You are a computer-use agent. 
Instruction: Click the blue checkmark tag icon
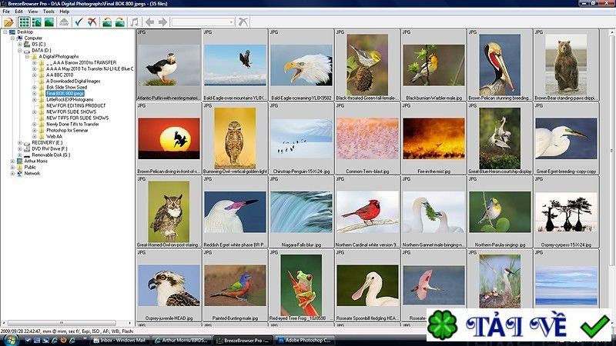coord(79,22)
